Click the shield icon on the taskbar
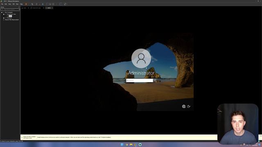This screenshot has width=262, height=147. tap(126, 145)
